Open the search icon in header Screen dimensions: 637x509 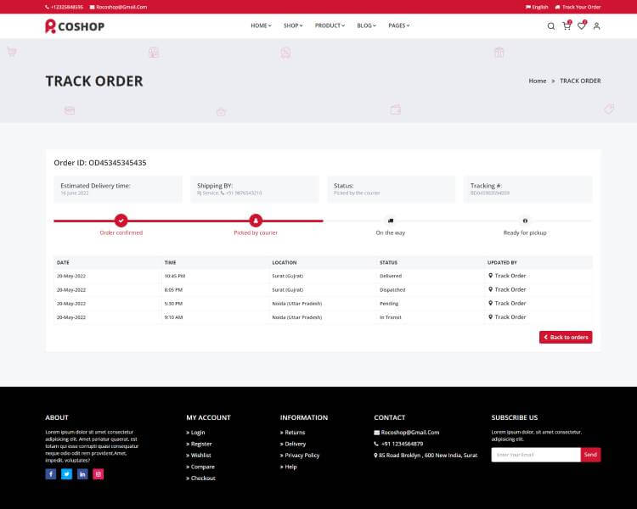[550, 26]
